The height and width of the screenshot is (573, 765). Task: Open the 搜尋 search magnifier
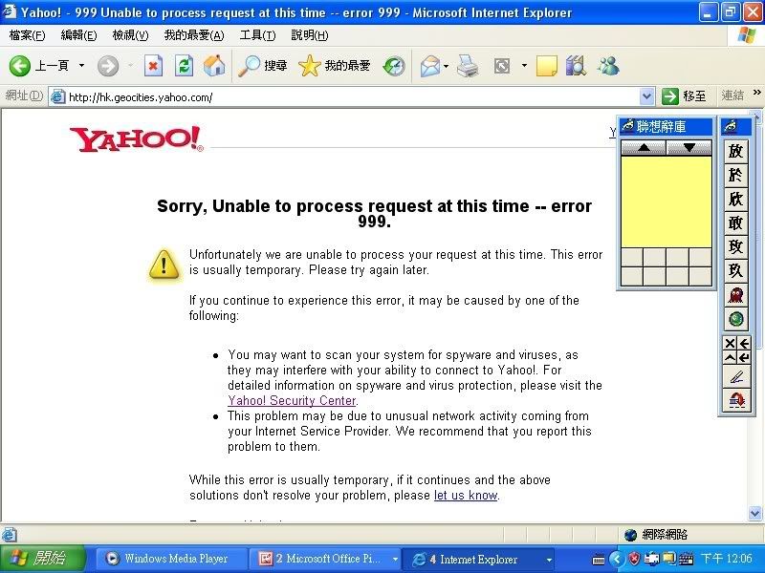[262, 66]
